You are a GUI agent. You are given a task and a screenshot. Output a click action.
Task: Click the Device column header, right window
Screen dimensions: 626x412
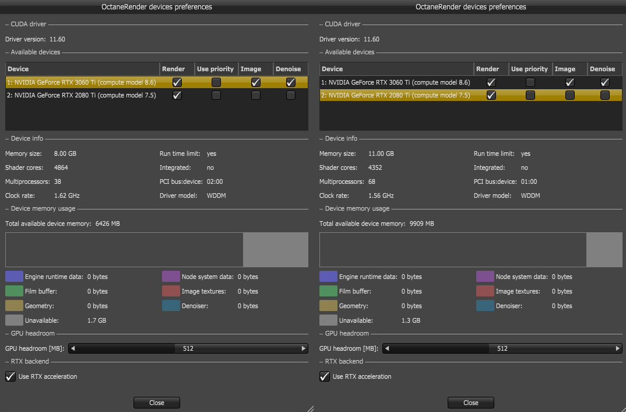coord(396,69)
